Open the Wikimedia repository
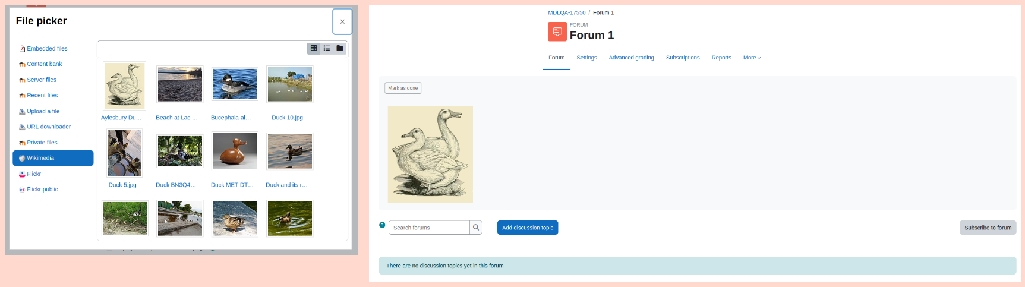The image size is (1025, 287). pyautogui.click(x=53, y=158)
